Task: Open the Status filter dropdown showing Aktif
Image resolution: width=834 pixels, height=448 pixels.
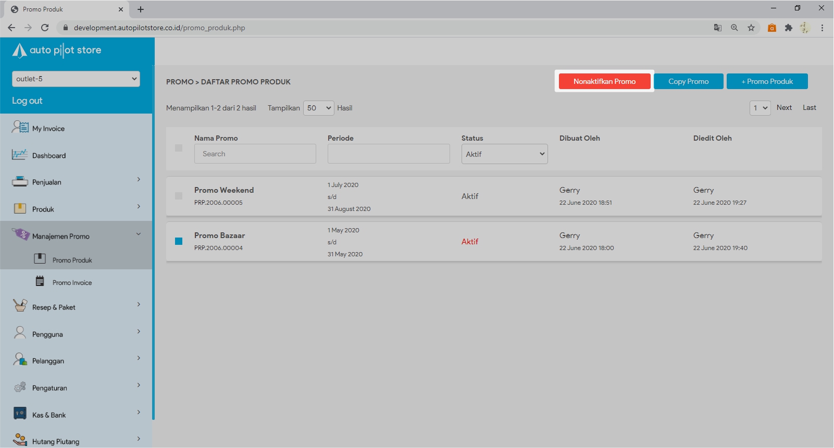Action: pyautogui.click(x=504, y=154)
